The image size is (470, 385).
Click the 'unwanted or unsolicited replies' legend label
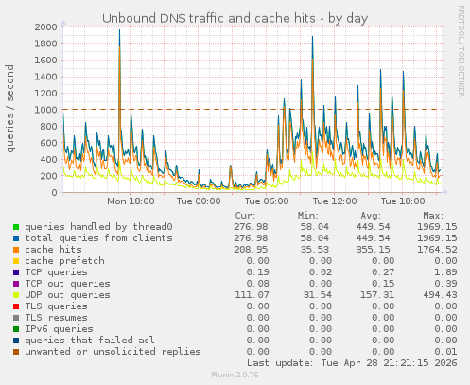113,352
